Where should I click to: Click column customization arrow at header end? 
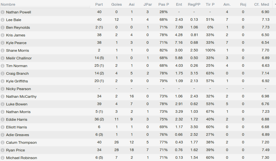pos(275,4)
